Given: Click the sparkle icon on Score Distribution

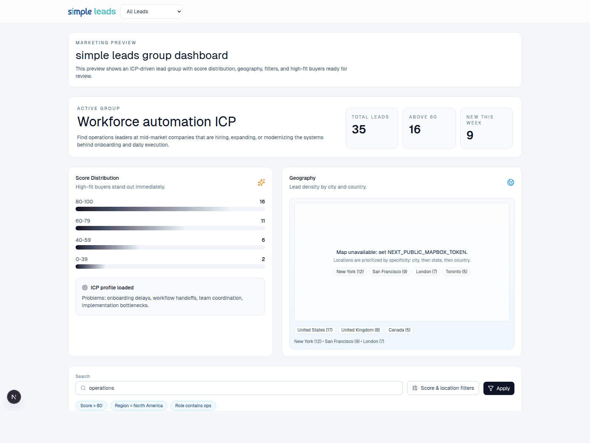Looking at the screenshot, I should coord(261,182).
